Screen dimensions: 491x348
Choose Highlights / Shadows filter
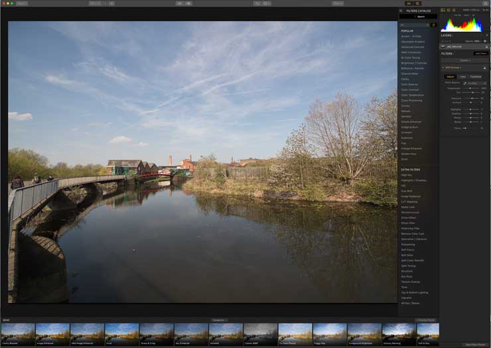[x=413, y=180]
